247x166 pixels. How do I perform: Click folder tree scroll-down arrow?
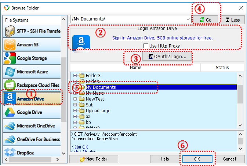point(240,125)
